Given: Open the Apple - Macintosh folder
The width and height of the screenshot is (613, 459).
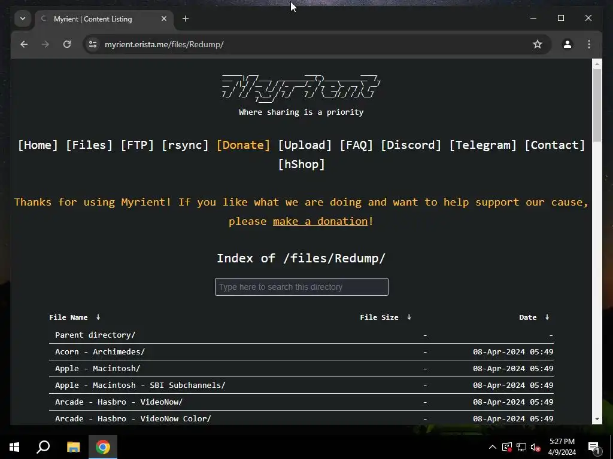Looking at the screenshot, I should pos(98,368).
